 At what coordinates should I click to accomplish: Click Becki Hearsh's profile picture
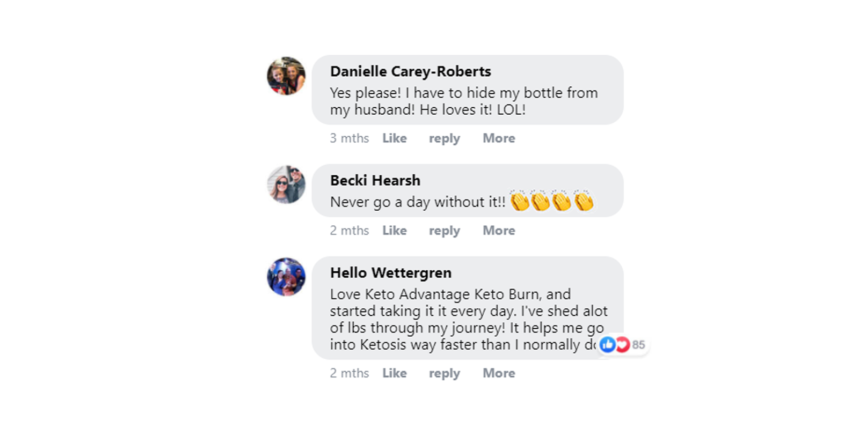point(286,184)
